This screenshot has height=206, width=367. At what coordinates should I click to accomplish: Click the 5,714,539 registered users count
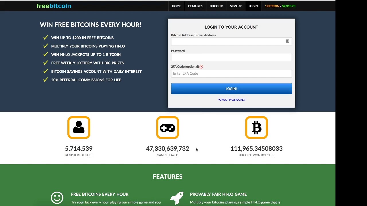(x=79, y=148)
